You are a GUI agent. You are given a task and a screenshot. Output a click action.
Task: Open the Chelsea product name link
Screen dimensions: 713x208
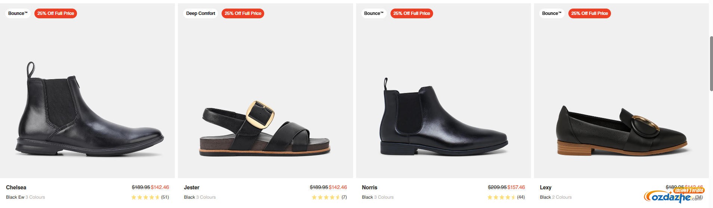pyautogui.click(x=16, y=187)
